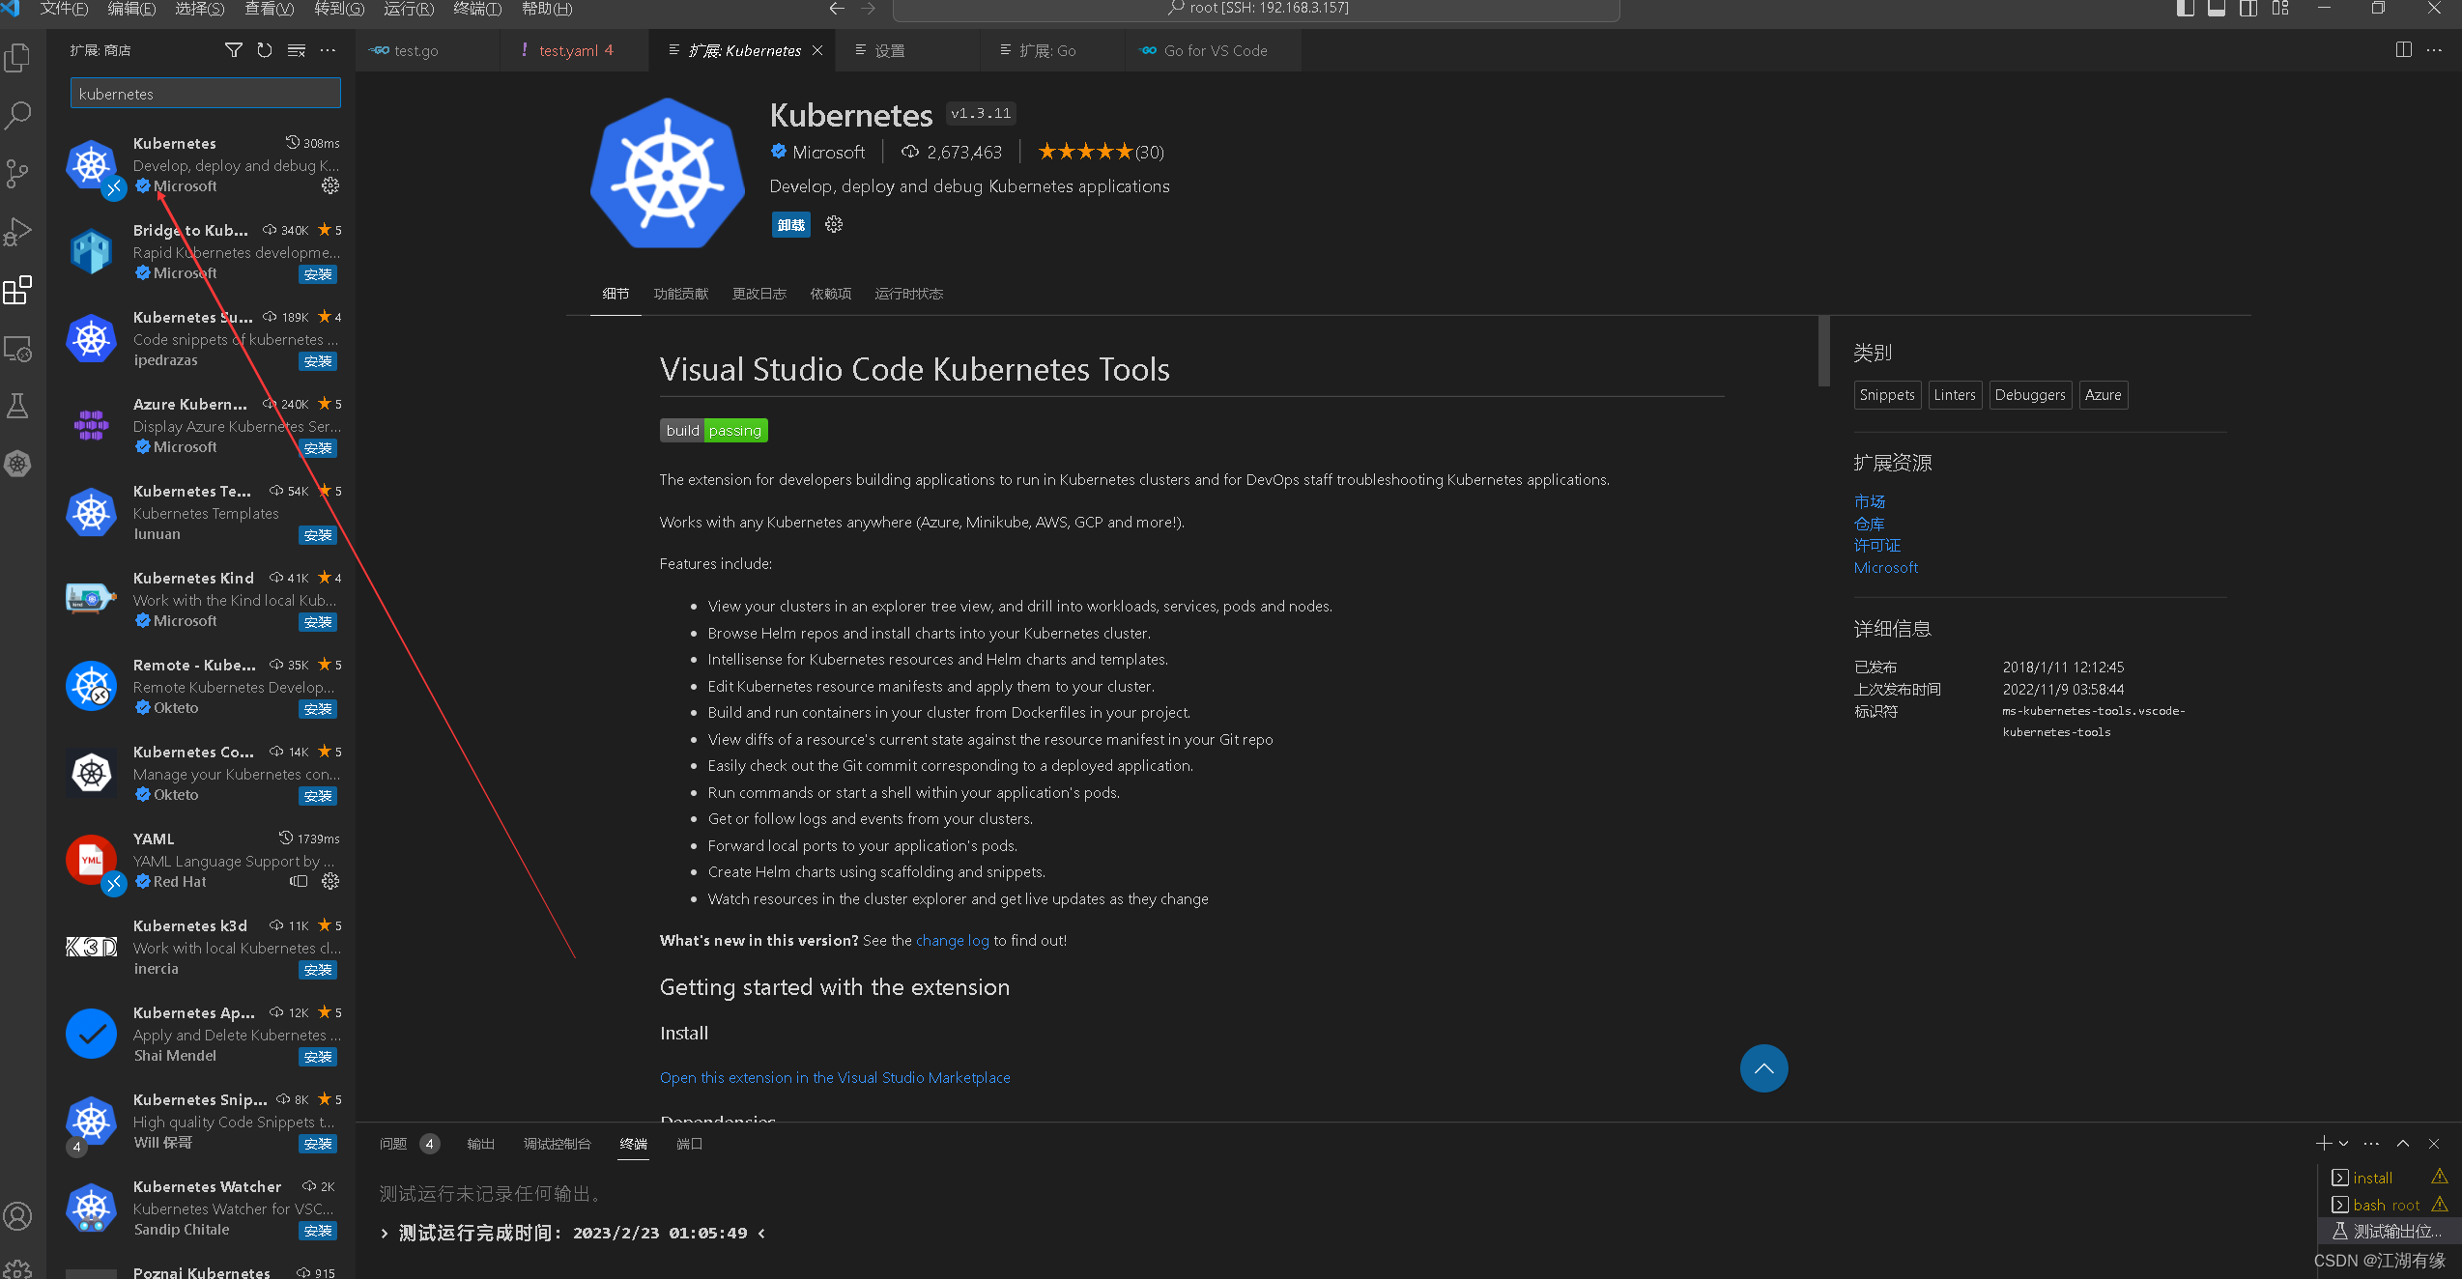Toggle the secondary sidebar visibility
Screen dimensions: 2462x1279
[x=2248, y=9]
